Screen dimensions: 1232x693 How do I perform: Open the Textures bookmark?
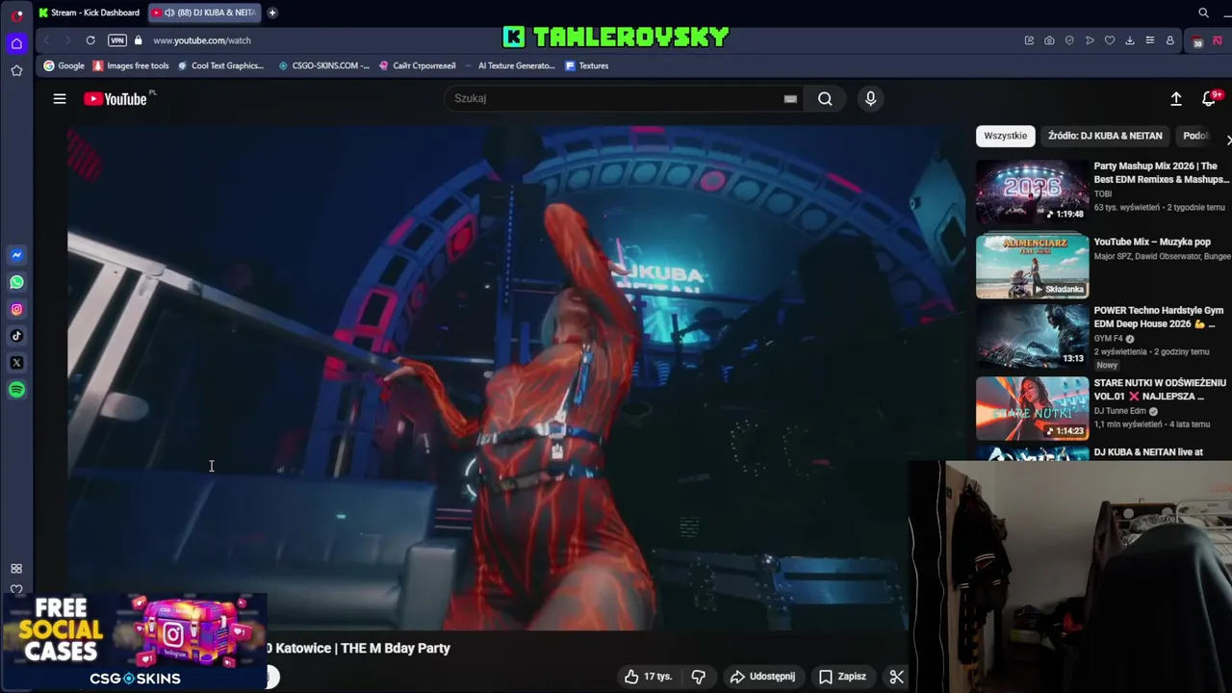coord(587,65)
